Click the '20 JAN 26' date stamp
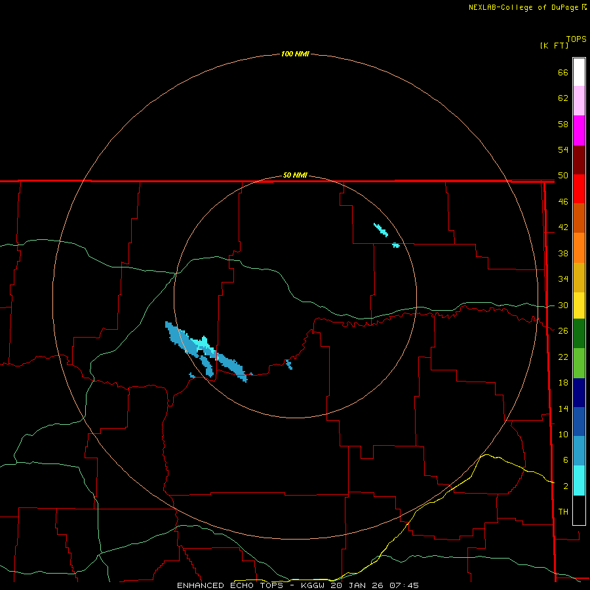590x590 pixels. point(357,585)
